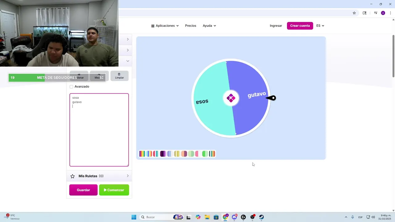This screenshot has height=222, width=395.
Task: Open Microsoft Store from the taskbar
Action: pos(216,217)
